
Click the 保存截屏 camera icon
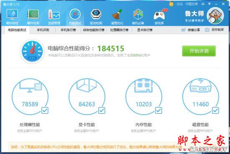207,30
